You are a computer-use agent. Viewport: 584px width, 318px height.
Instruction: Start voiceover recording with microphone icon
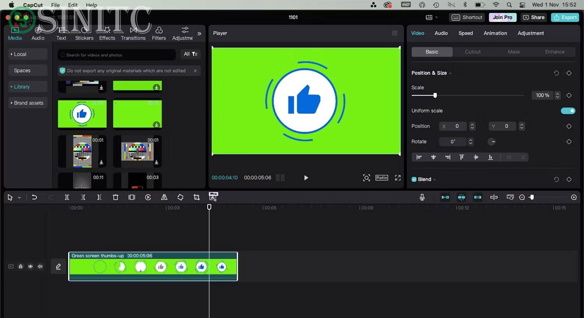(x=422, y=197)
